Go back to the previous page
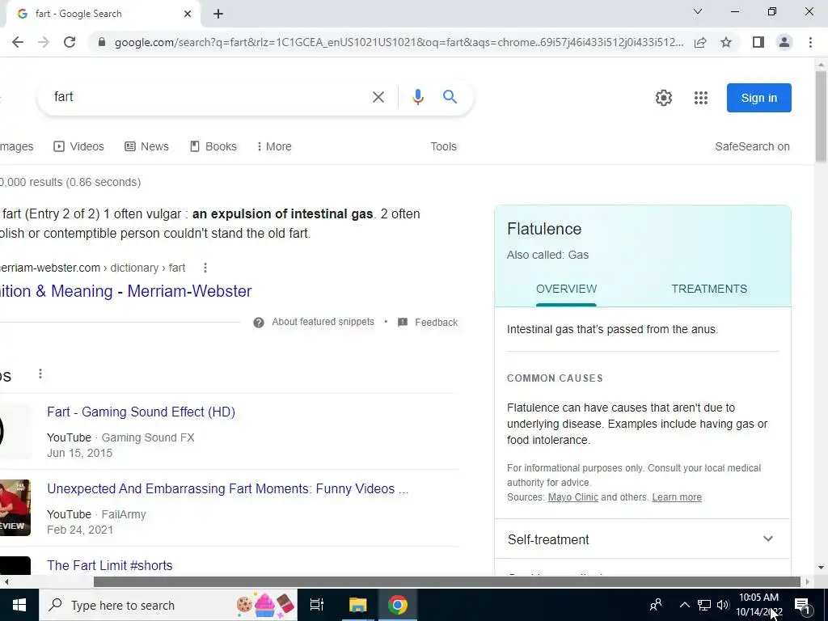828x621 pixels. click(x=18, y=42)
